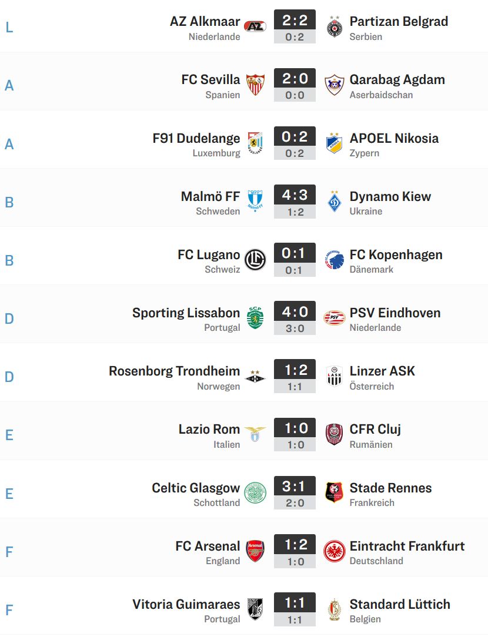Go to the Standard Lüttich team page
488x637 pixels.
pos(400,604)
